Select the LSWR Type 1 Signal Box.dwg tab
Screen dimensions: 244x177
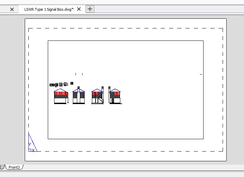point(48,9)
